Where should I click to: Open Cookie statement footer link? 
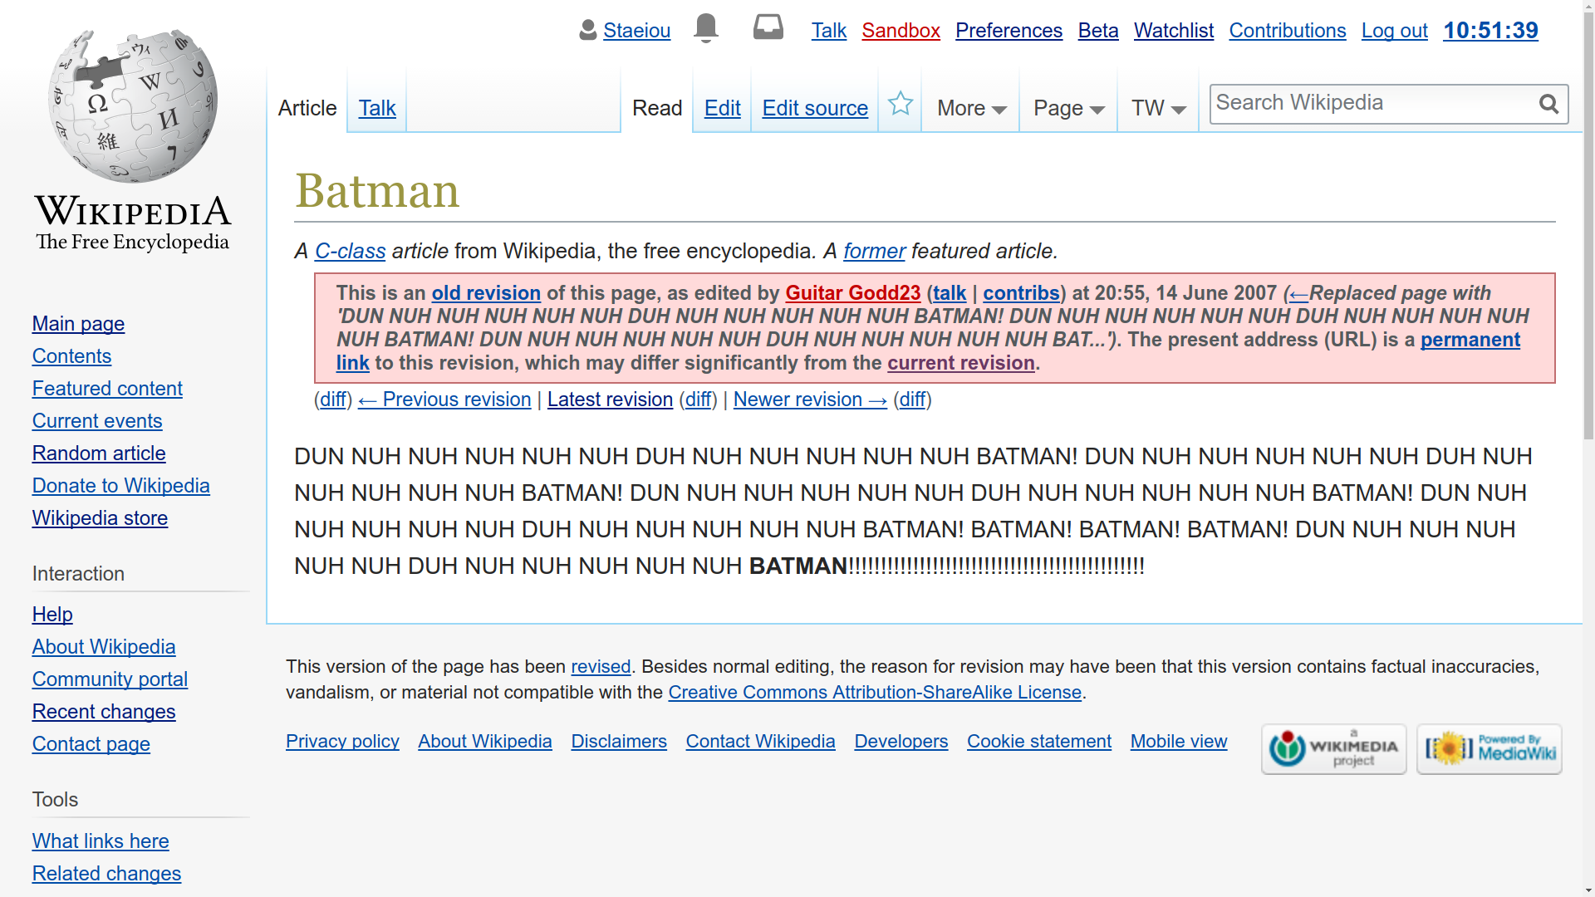(x=1039, y=742)
